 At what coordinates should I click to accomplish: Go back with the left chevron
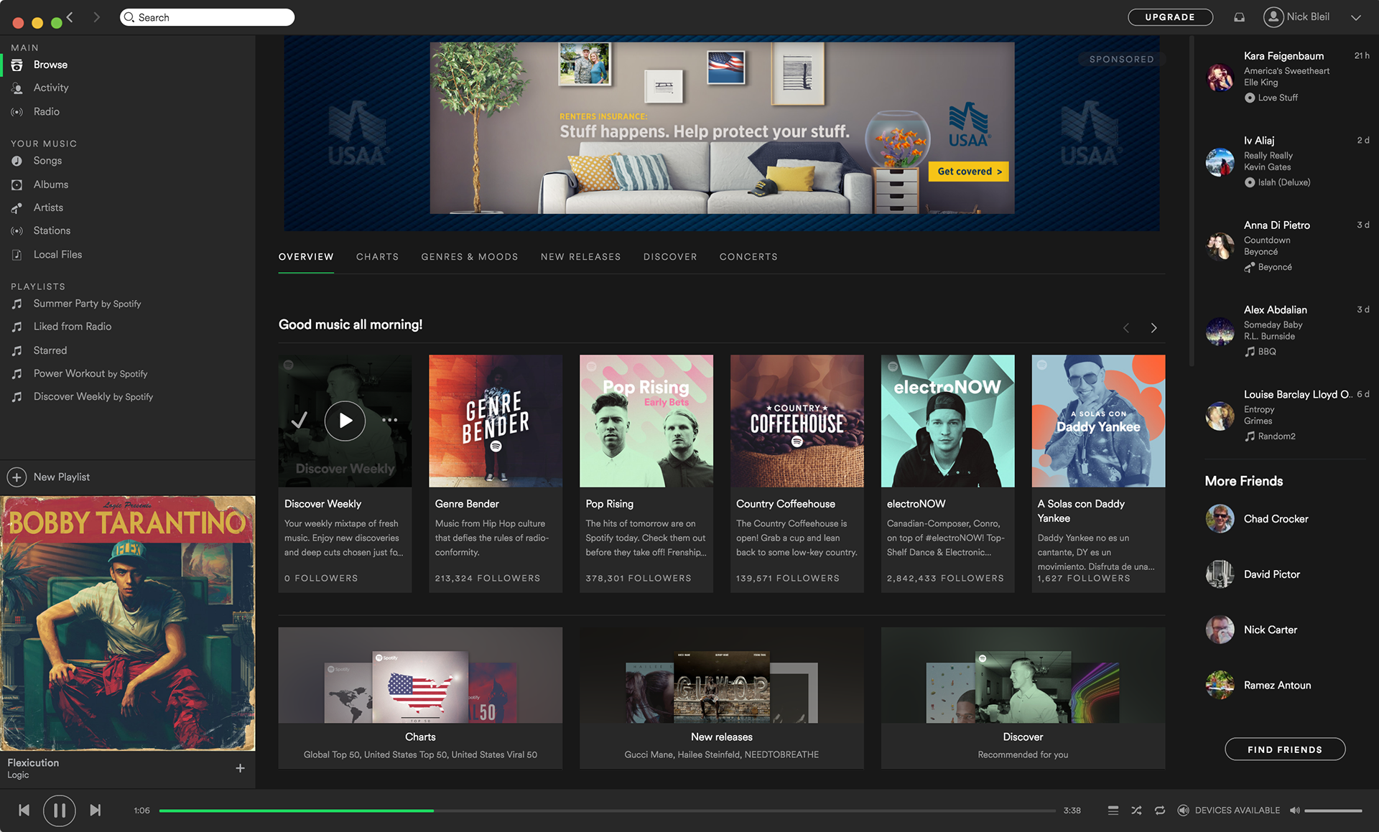70,17
